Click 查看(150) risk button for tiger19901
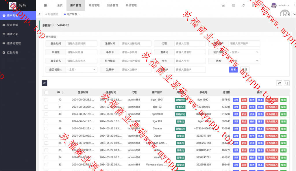 (180, 100)
